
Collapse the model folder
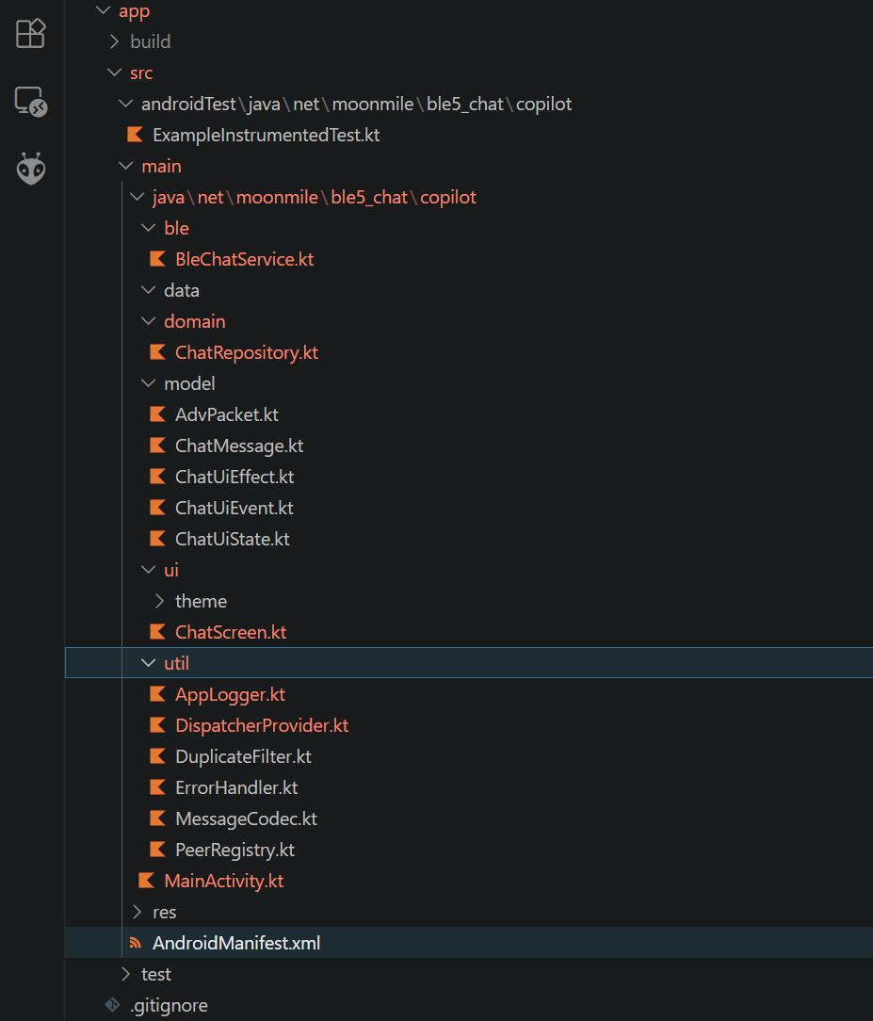click(x=148, y=383)
